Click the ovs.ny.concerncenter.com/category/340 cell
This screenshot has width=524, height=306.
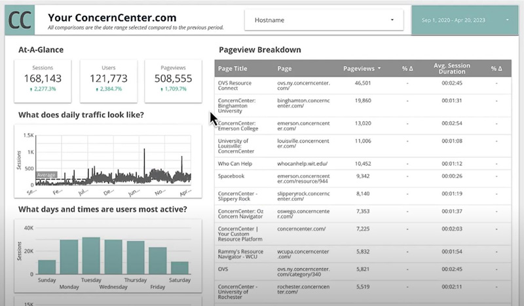click(303, 271)
